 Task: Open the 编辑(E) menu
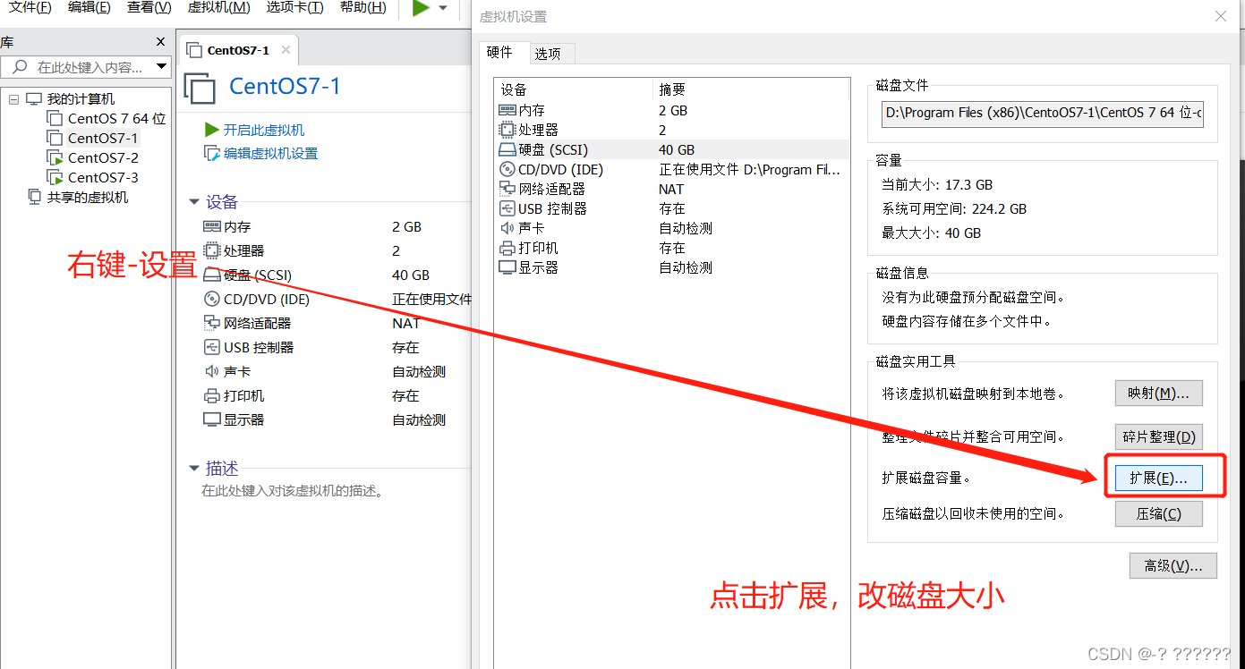(90, 8)
